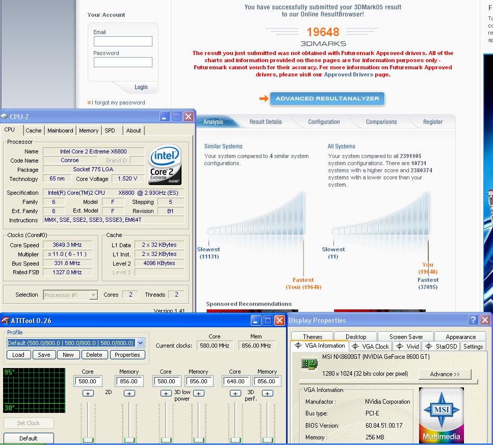Close the ATITool window
Image resolution: width=493 pixels, height=445 pixels.
click(279, 321)
